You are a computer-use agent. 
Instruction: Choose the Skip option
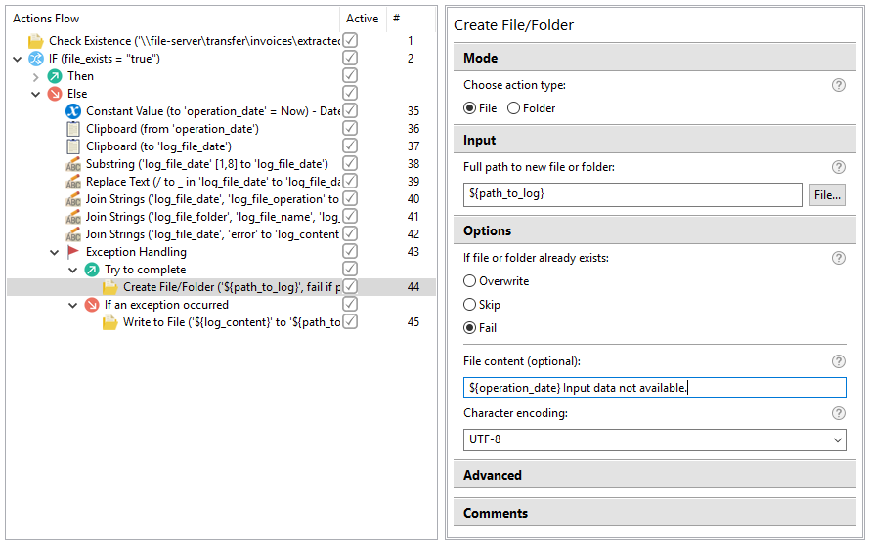click(x=469, y=305)
